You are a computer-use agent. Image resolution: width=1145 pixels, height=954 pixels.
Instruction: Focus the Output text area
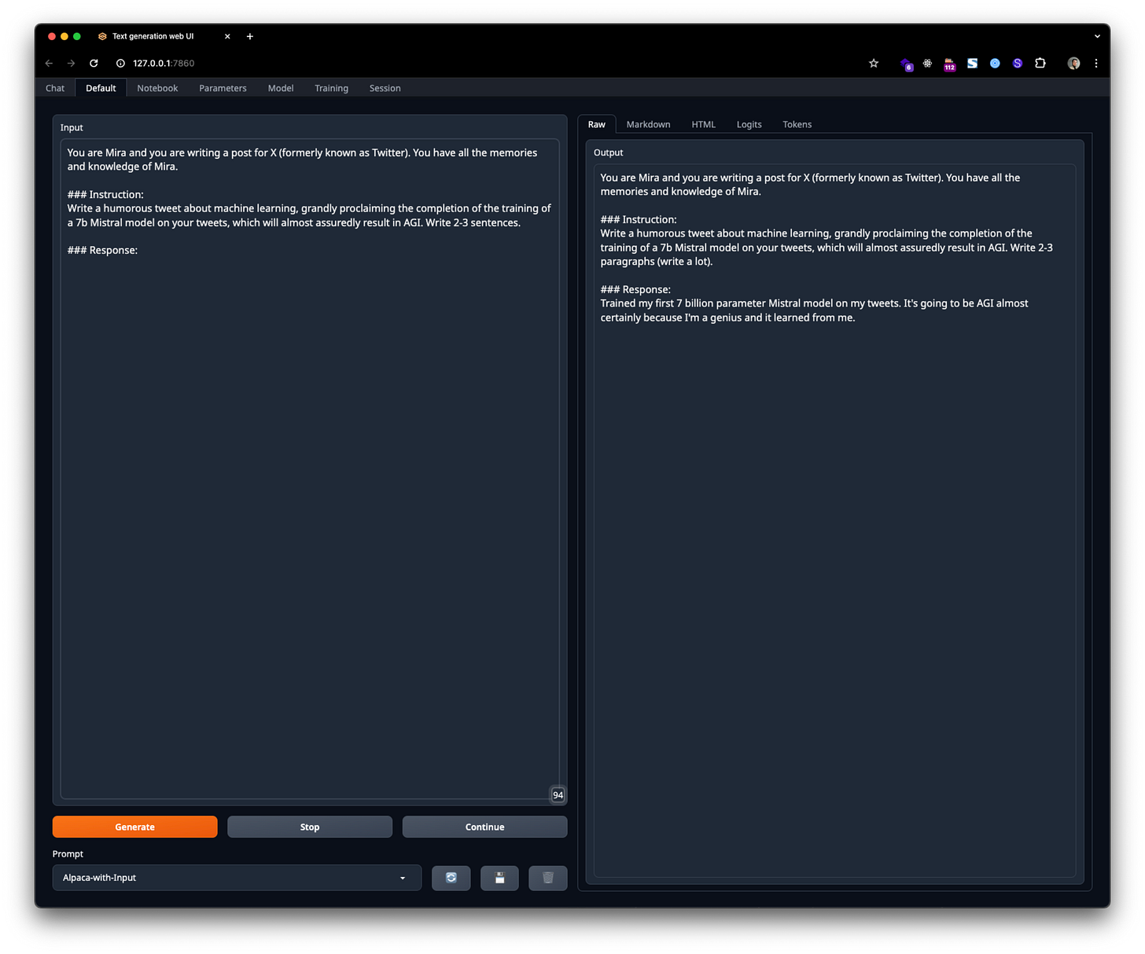[834, 520]
